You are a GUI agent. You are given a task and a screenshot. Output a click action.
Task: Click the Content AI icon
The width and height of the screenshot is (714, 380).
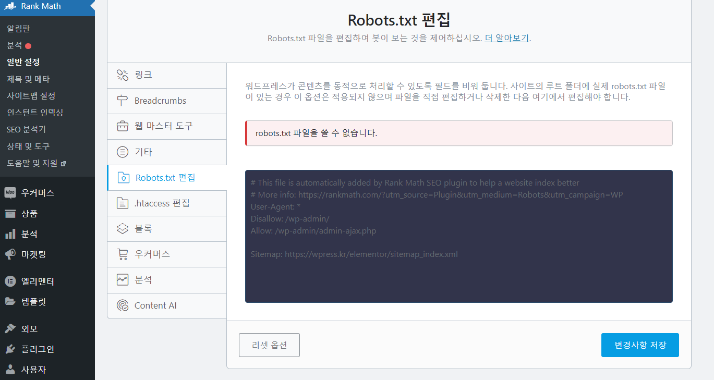click(x=123, y=306)
